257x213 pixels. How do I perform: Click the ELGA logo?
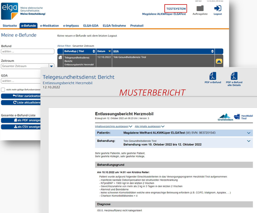10,11
